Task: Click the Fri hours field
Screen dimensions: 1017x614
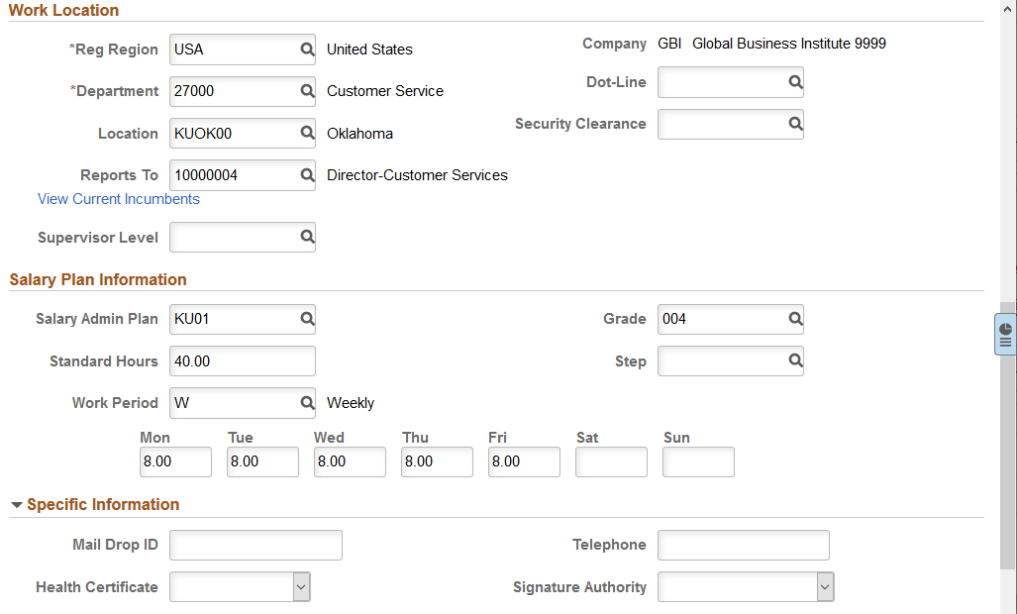Action: (524, 461)
